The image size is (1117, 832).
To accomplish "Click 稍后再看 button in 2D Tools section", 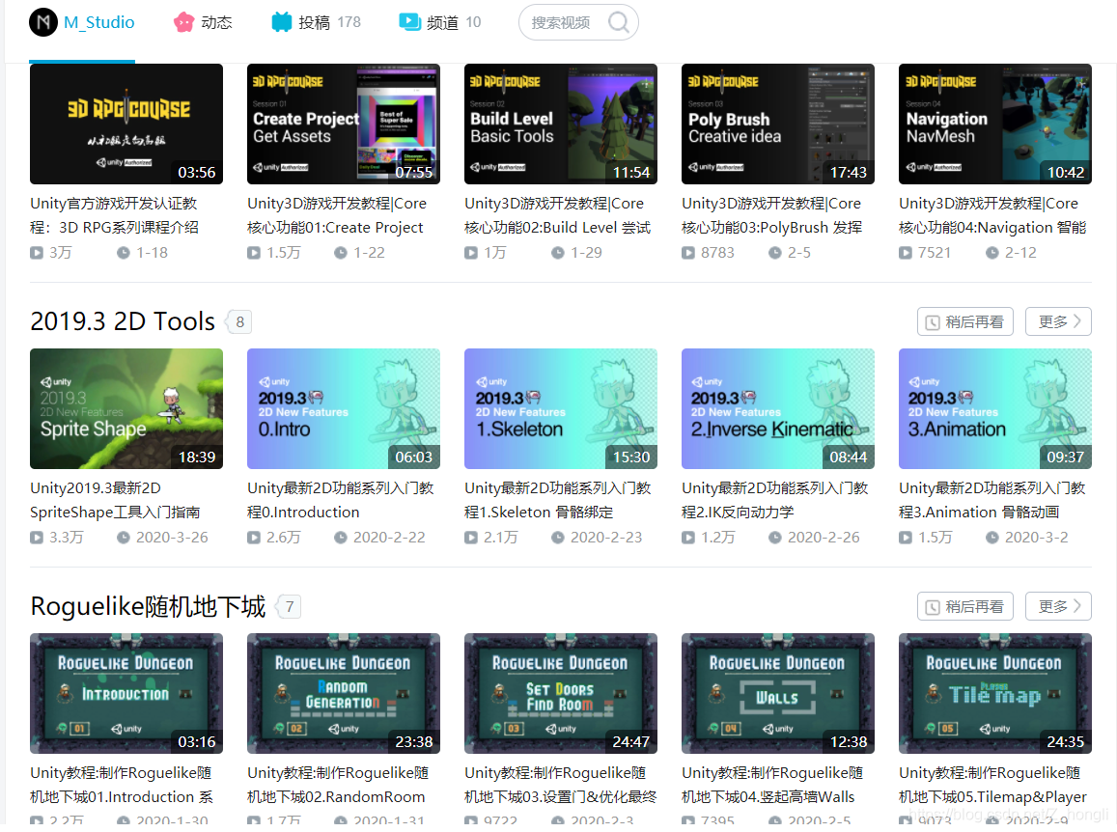I will 964,322.
